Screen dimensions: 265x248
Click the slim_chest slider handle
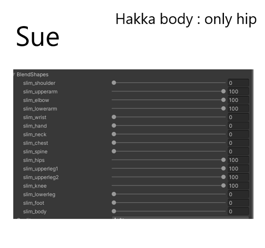click(114, 143)
